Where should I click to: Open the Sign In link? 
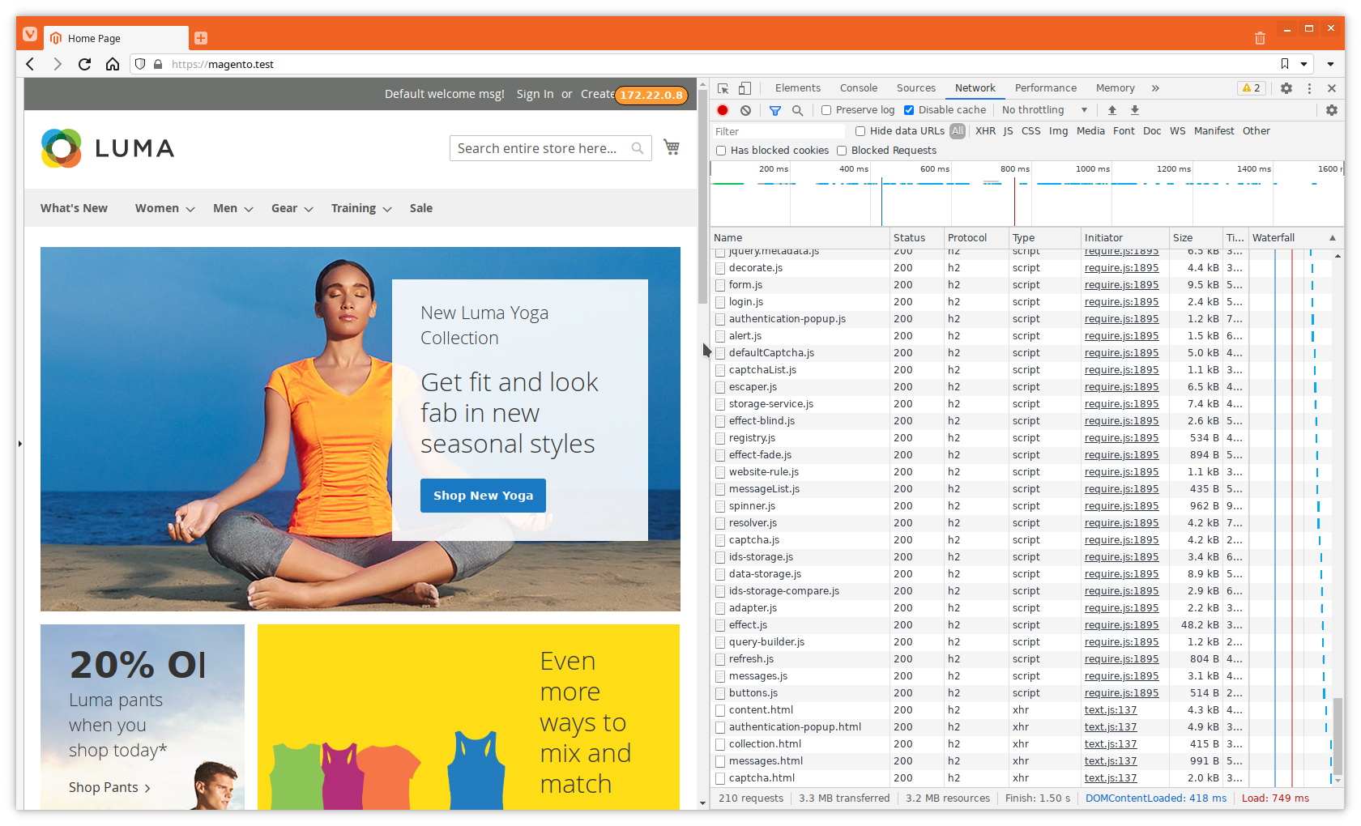(x=535, y=93)
